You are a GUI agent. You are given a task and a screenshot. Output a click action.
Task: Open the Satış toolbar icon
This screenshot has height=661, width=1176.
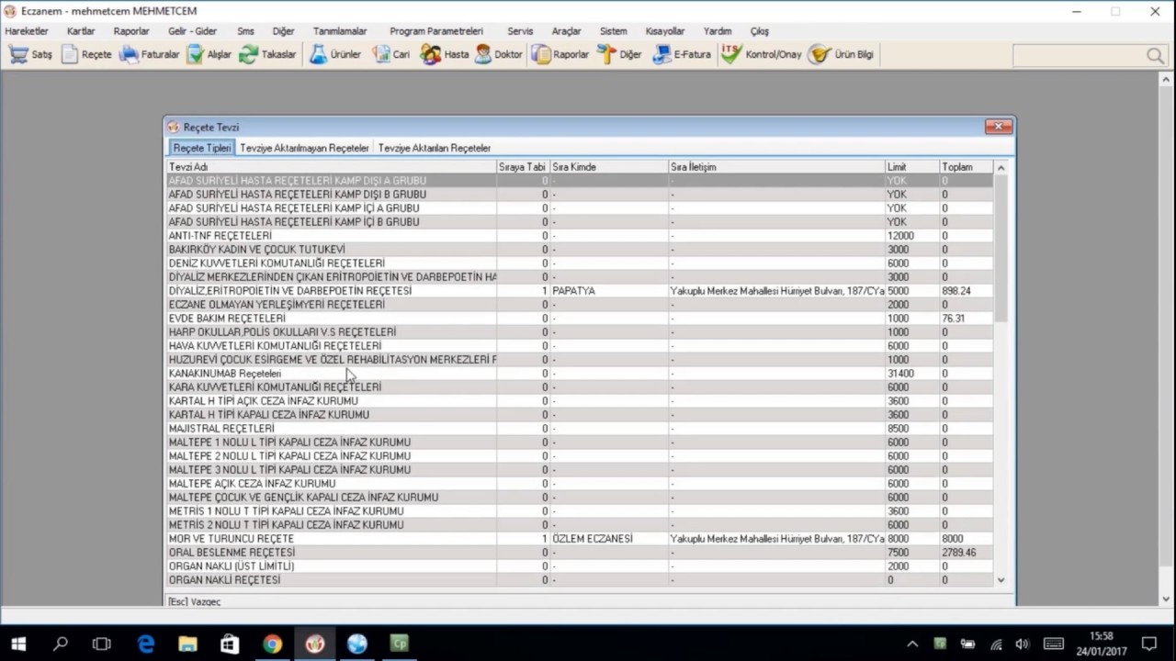(x=30, y=54)
